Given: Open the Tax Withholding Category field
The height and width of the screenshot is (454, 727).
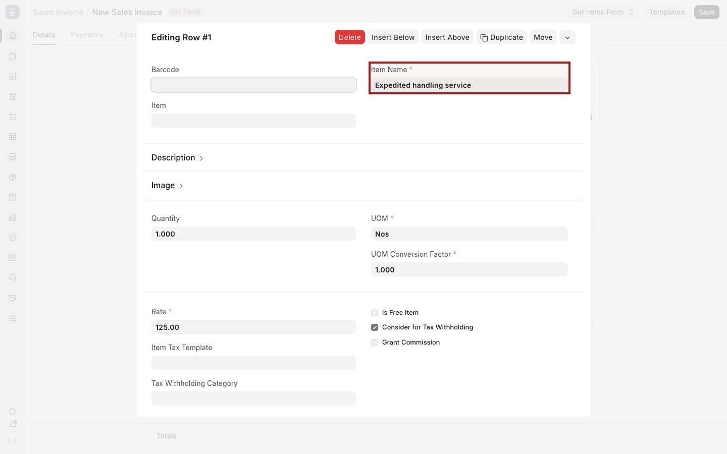Looking at the screenshot, I should (253, 399).
